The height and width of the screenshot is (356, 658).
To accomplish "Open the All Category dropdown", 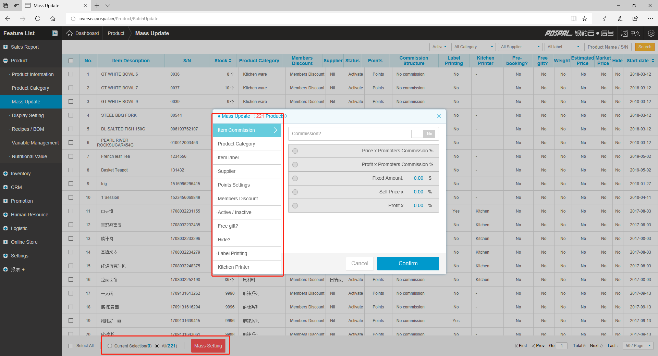I will pyautogui.click(x=473, y=47).
